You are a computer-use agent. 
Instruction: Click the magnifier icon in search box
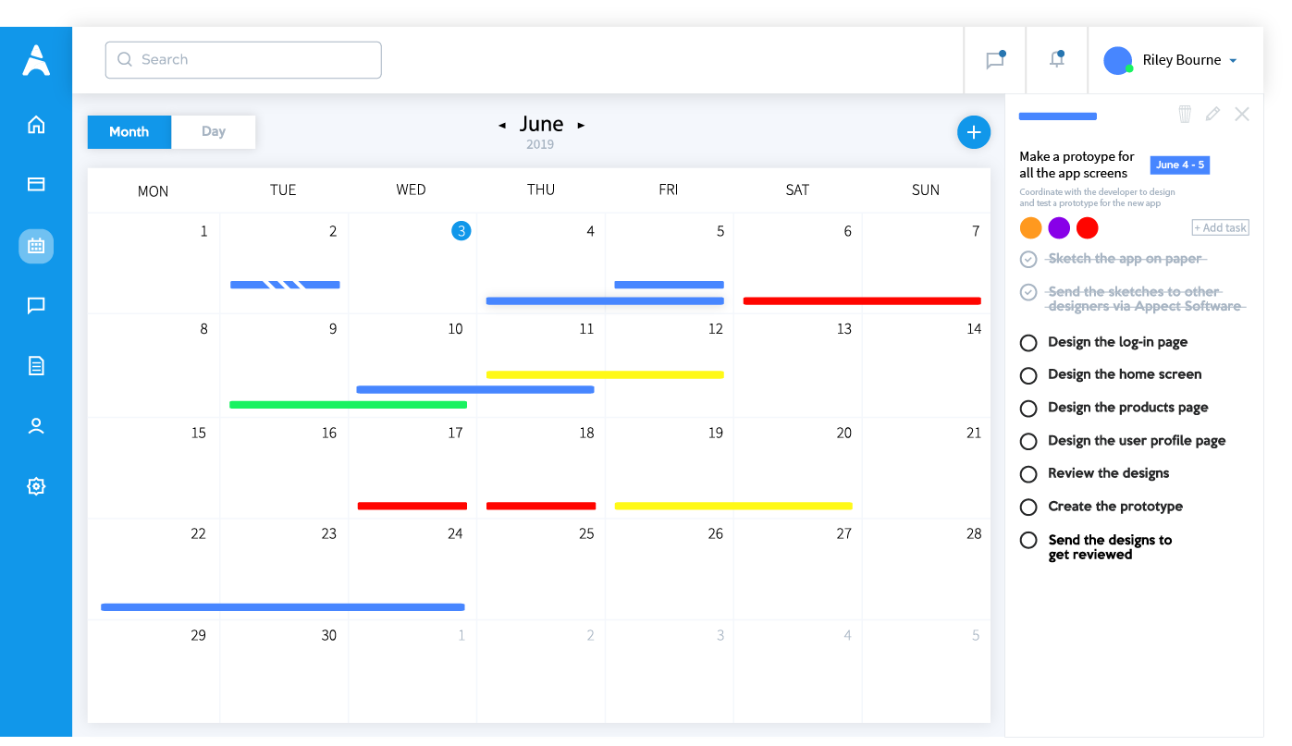pos(125,60)
